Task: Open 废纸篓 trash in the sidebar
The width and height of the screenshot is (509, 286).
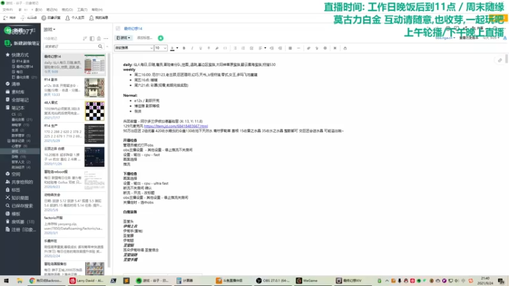Action: (20, 222)
